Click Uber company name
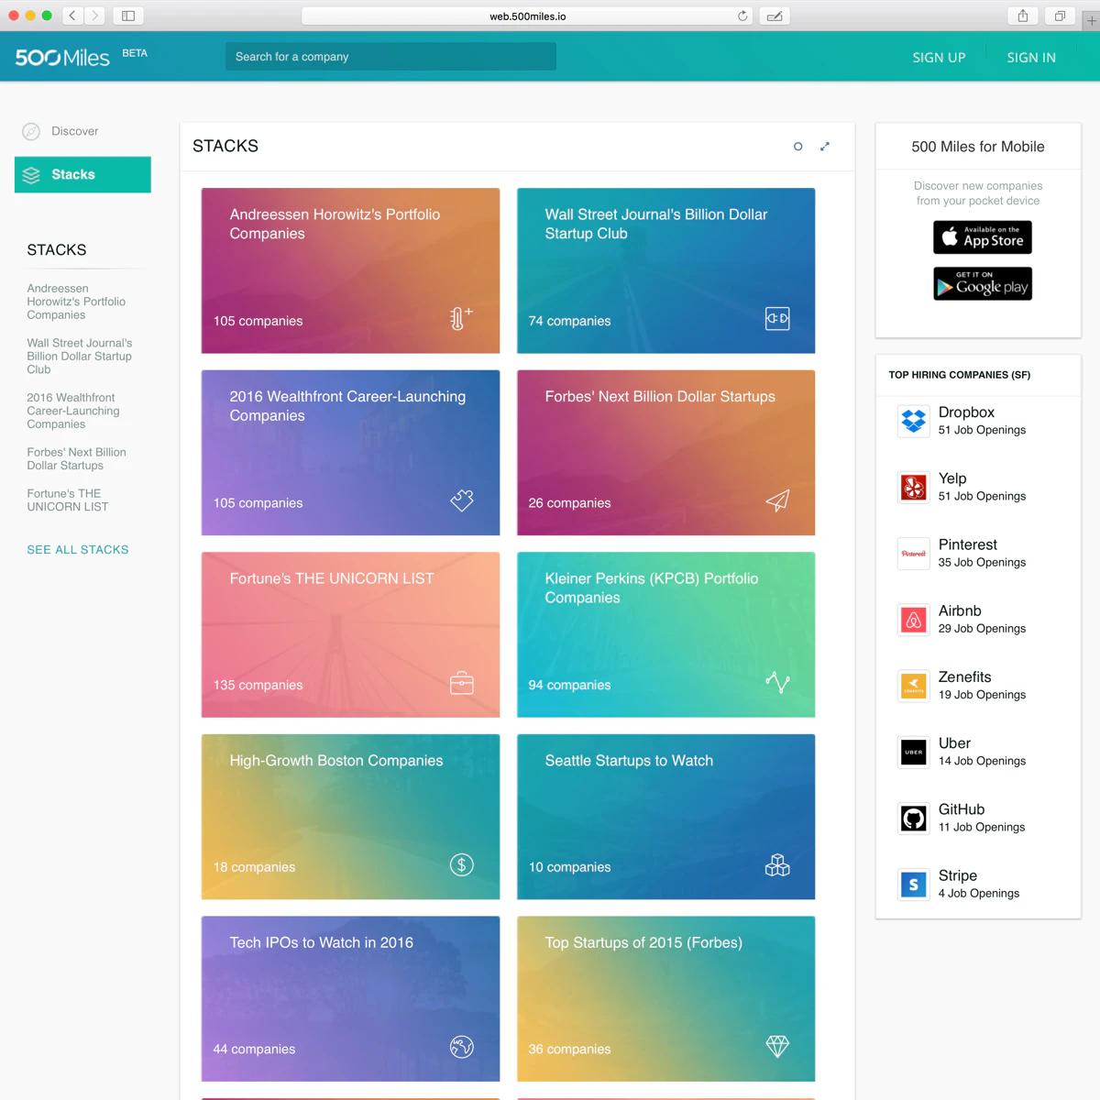 pyautogui.click(x=954, y=743)
